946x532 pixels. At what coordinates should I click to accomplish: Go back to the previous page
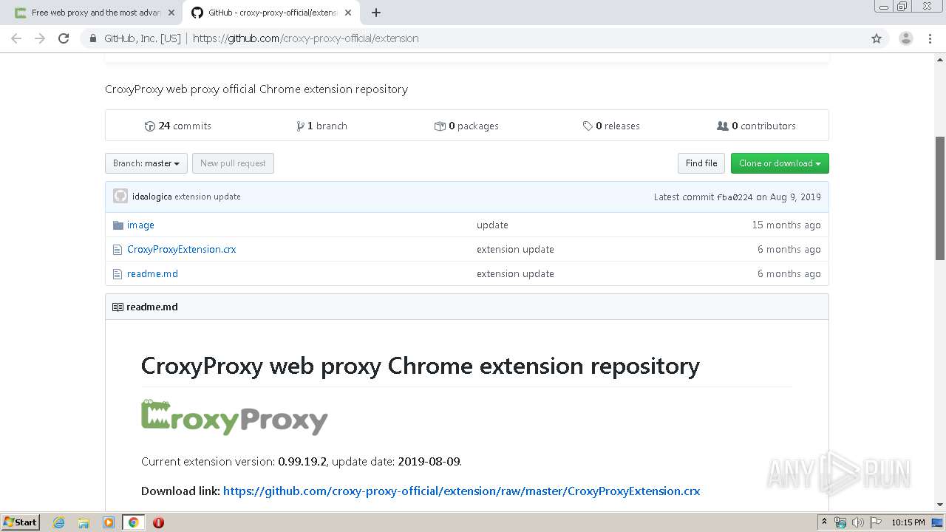(16, 38)
